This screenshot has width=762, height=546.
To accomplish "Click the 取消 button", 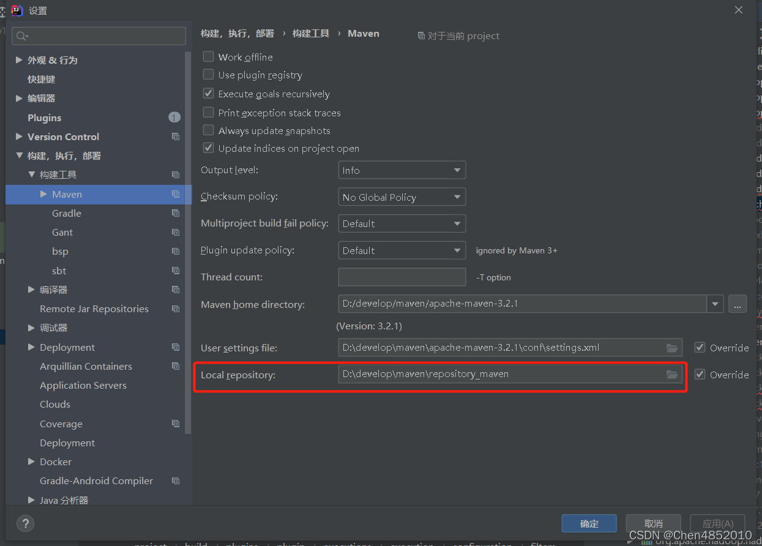I will click(654, 523).
